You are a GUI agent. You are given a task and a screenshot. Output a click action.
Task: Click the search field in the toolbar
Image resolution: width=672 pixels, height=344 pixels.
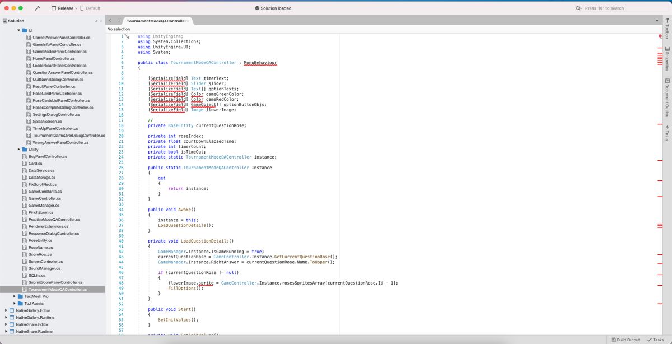click(x=620, y=8)
